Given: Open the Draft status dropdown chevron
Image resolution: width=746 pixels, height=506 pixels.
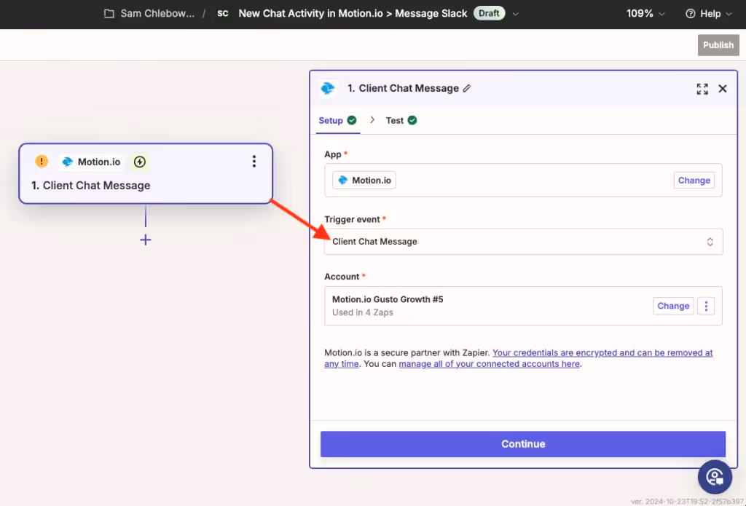Looking at the screenshot, I should pyautogui.click(x=515, y=14).
